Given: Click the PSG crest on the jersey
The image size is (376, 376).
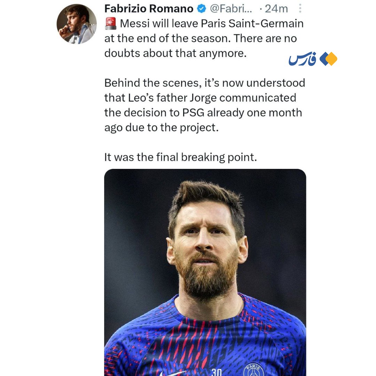Looking at the screenshot, I should 253,370.
